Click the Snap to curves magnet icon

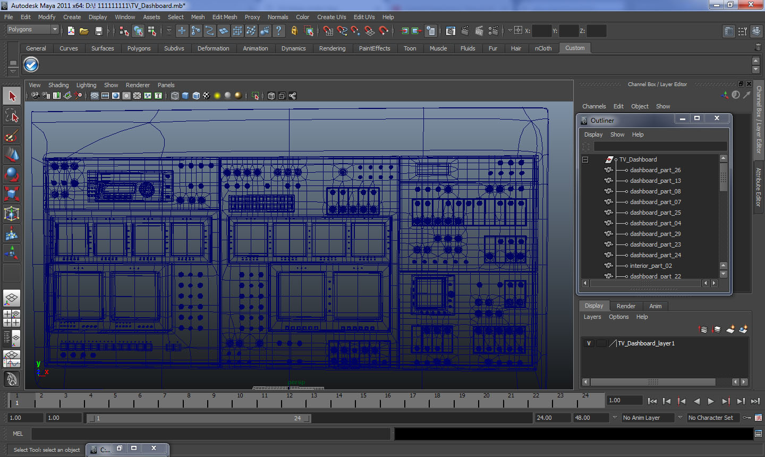click(x=342, y=31)
